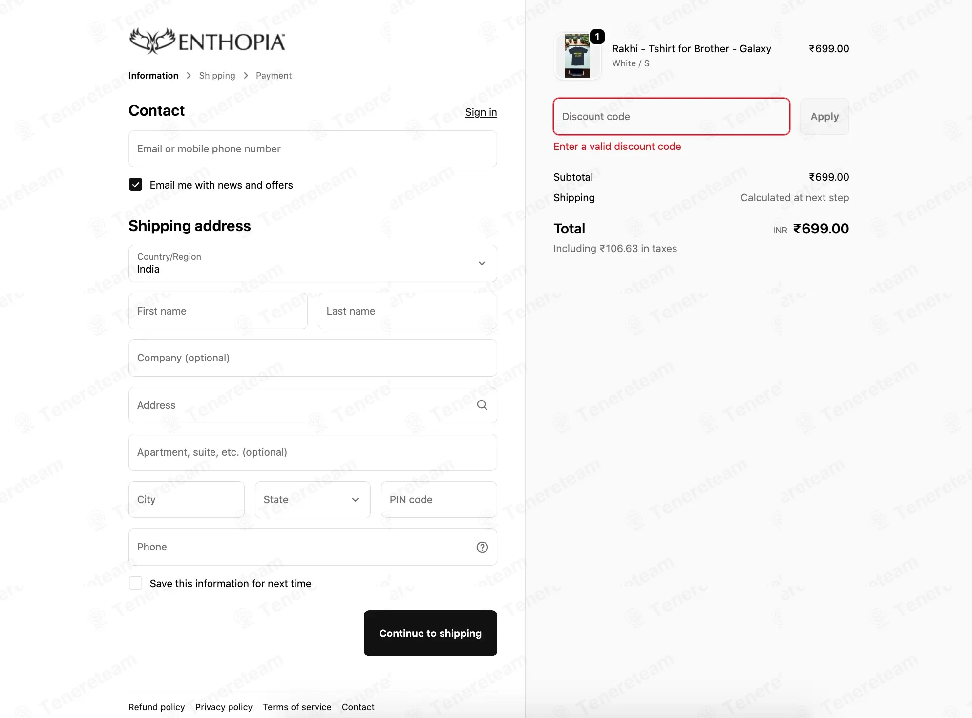Go to the Shipping breadcrumb step

(x=217, y=76)
